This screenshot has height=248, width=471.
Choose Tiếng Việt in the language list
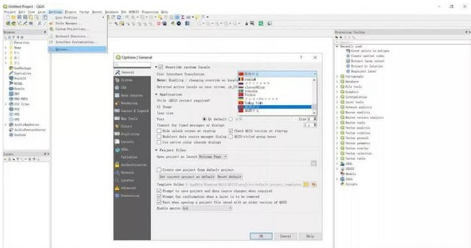pyautogui.click(x=275, y=103)
